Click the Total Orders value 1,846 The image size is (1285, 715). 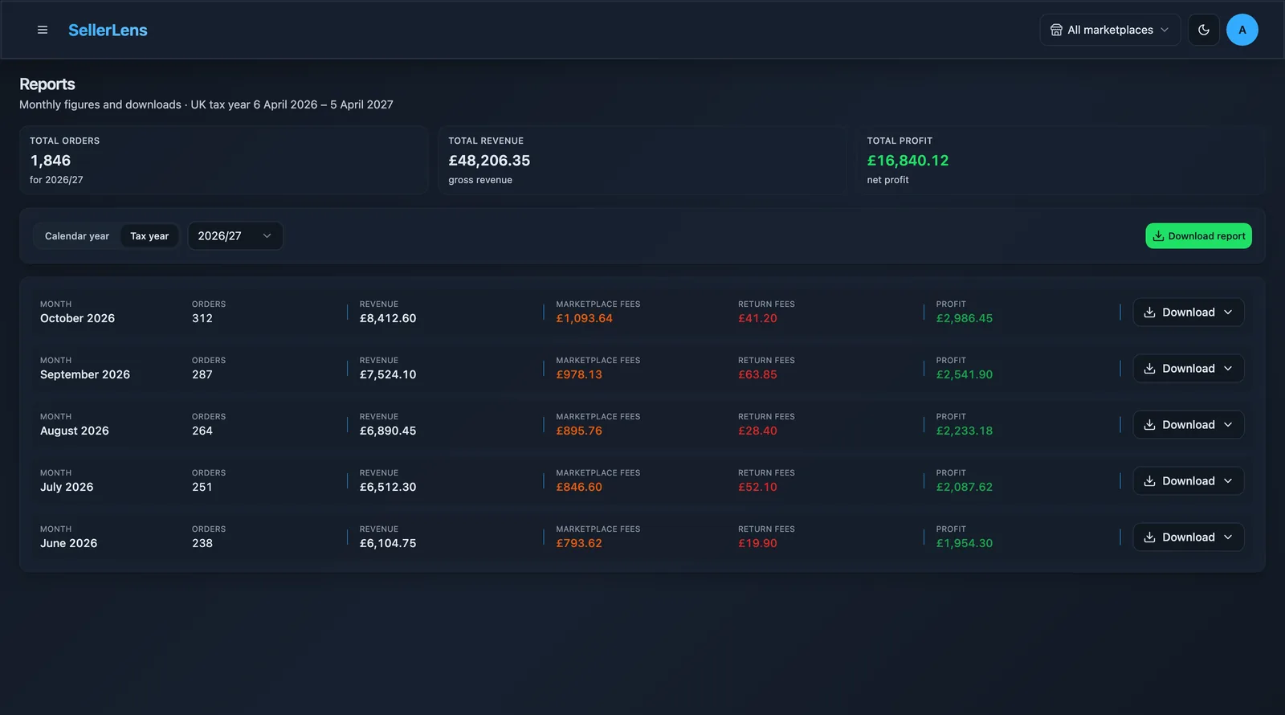tap(51, 161)
